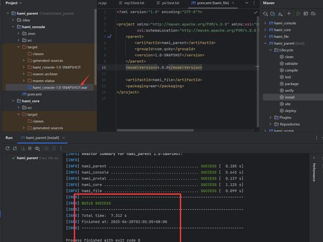
Task: Click modelVersion line in editor
Action: point(164,67)
